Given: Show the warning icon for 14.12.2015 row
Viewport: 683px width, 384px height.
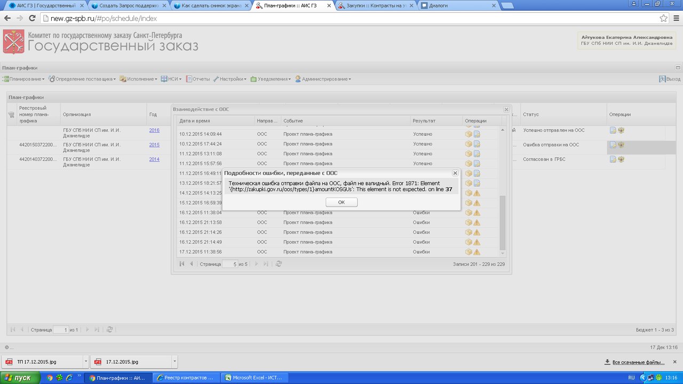Looking at the screenshot, I should [477, 193].
